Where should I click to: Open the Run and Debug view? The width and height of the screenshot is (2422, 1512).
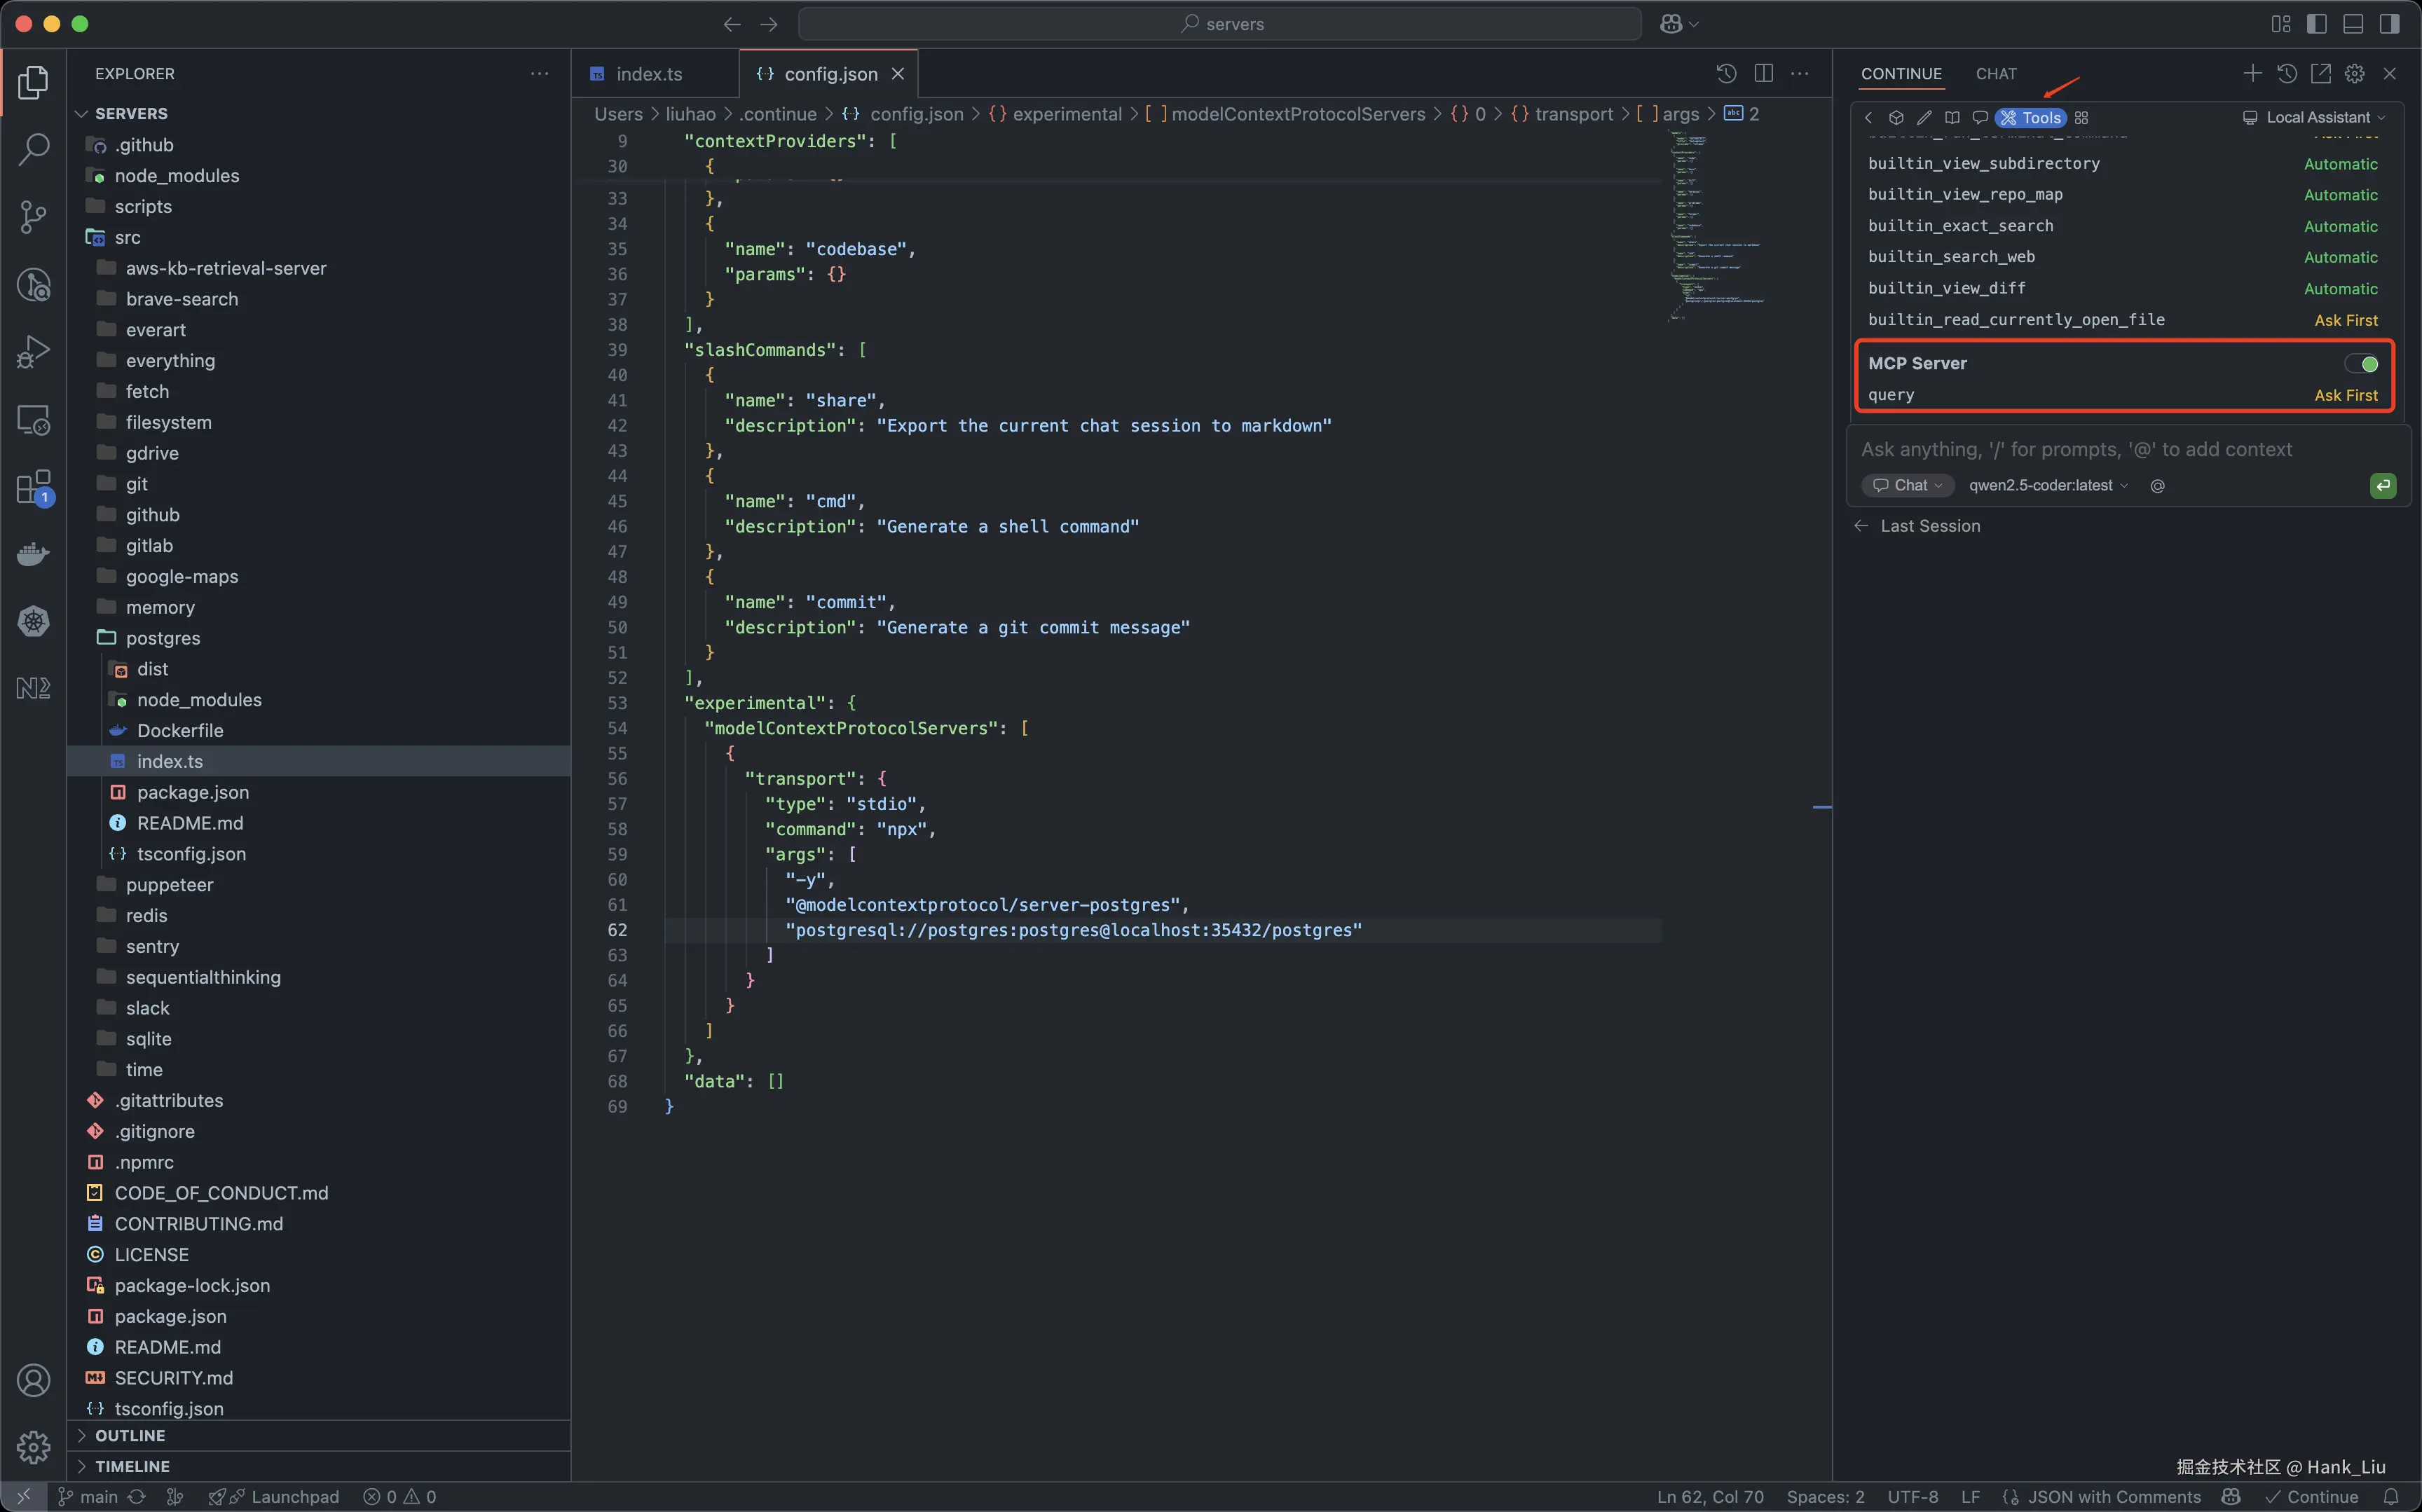click(x=33, y=351)
